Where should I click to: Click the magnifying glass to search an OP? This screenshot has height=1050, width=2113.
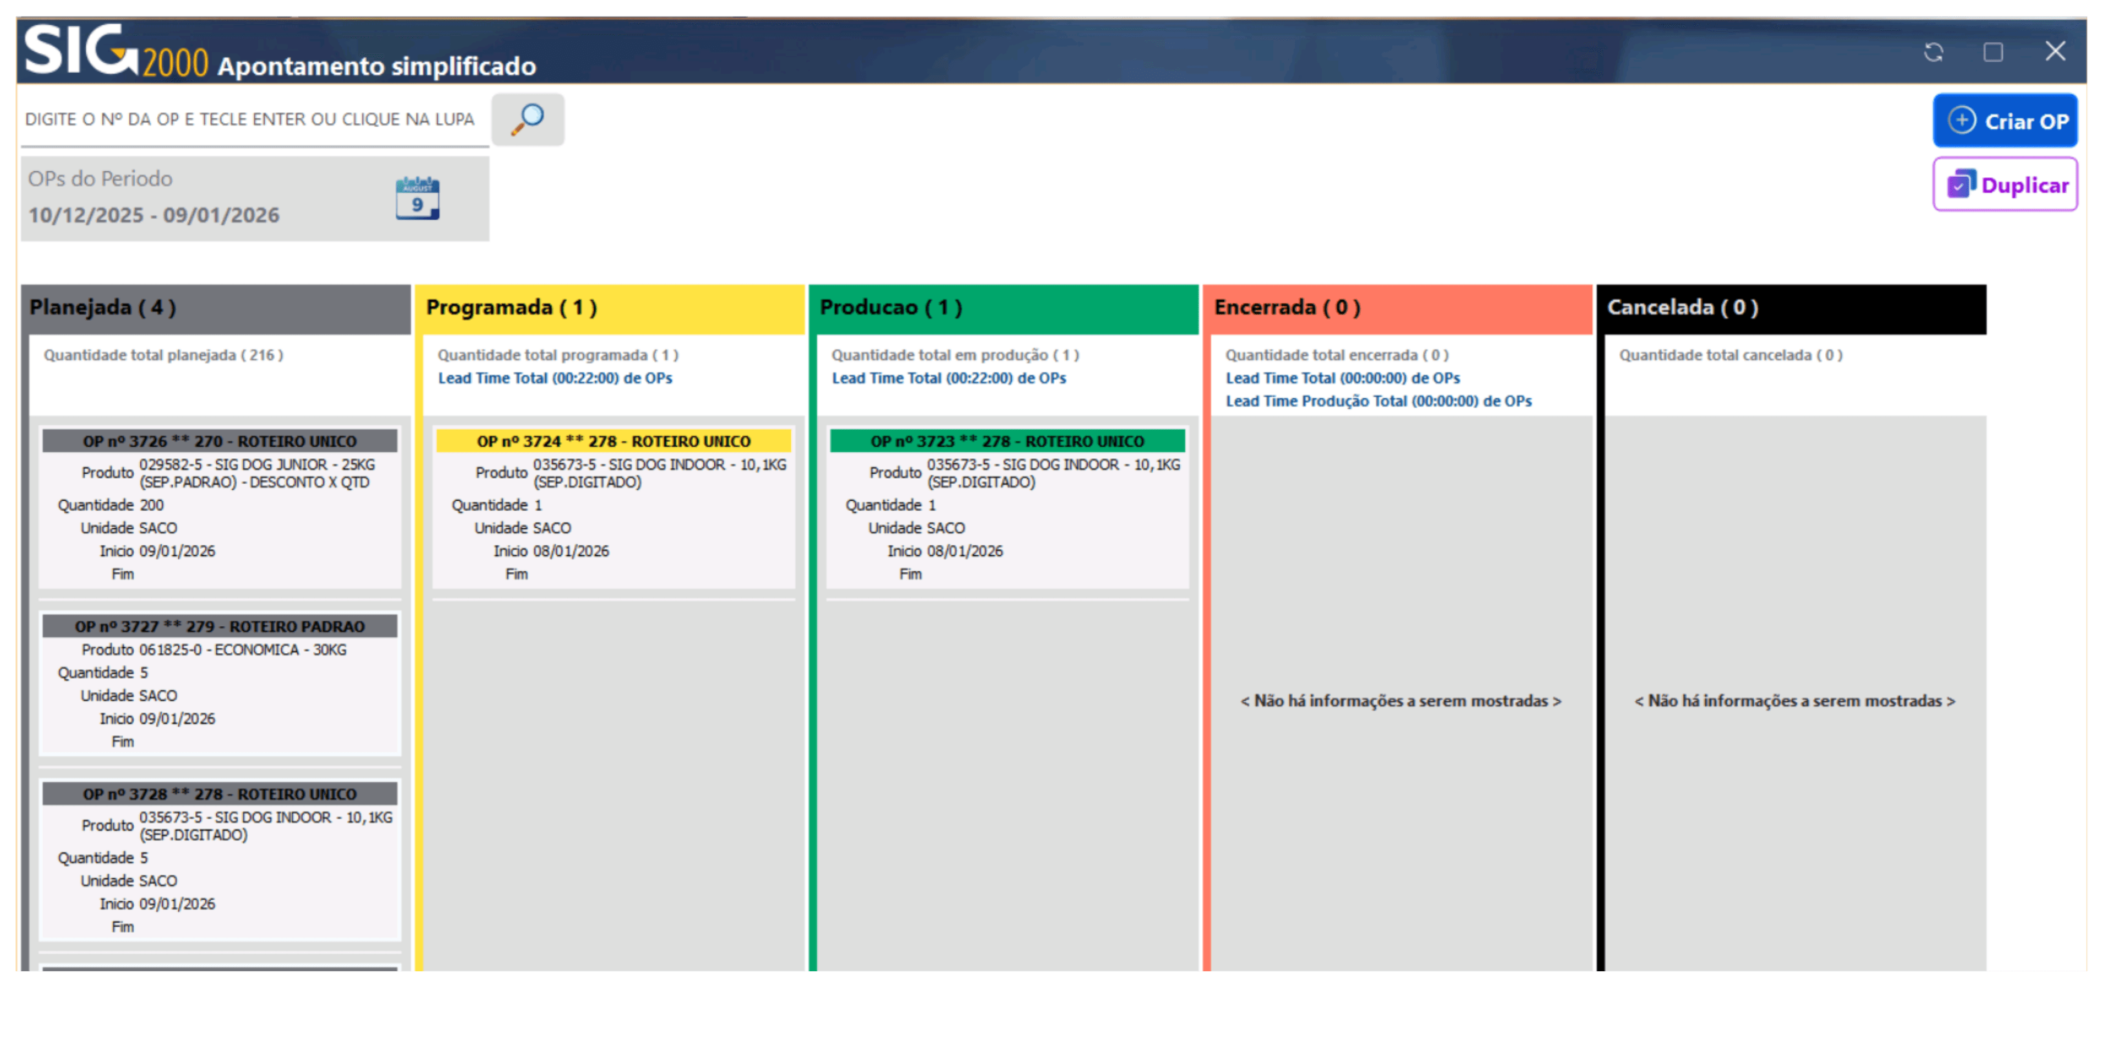(528, 120)
